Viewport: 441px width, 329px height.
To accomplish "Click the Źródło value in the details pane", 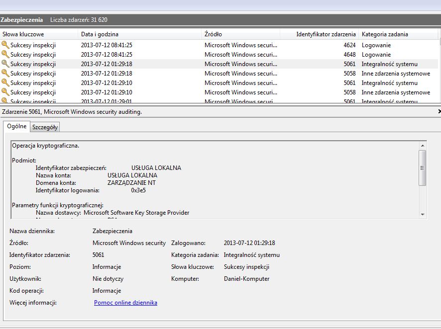I will pos(129,243).
